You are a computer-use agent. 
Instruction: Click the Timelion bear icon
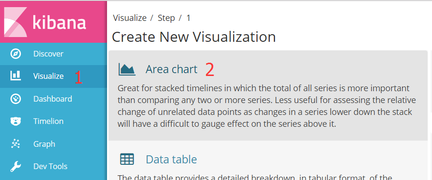15,122
